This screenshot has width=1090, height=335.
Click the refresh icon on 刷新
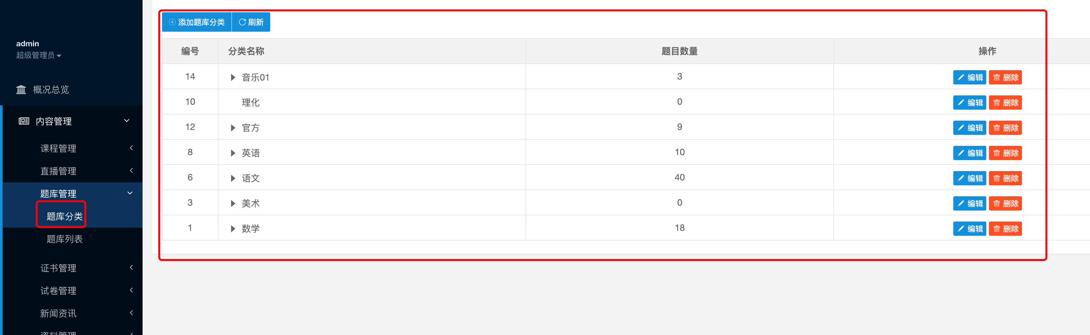(x=242, y=22)
